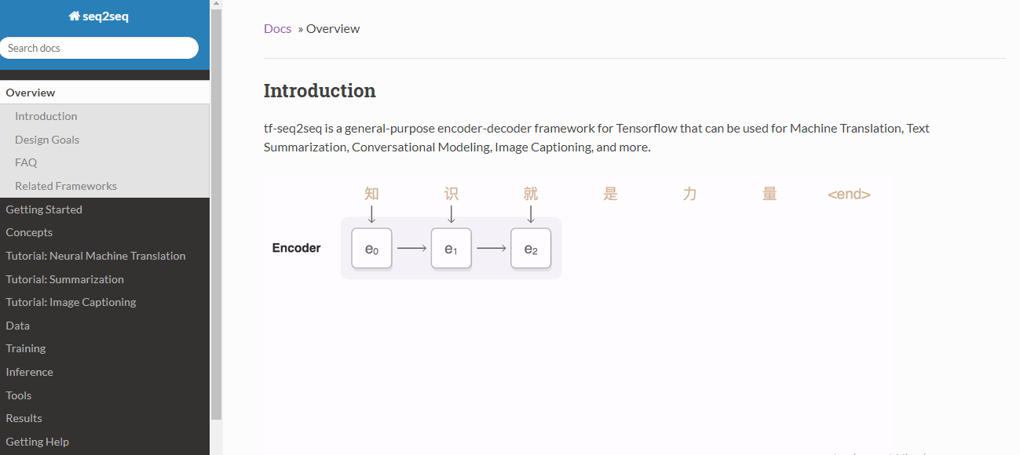1020x455 pixels.
Task: Click the sidebar vertical scrollbar
Action: click(217, 214)
